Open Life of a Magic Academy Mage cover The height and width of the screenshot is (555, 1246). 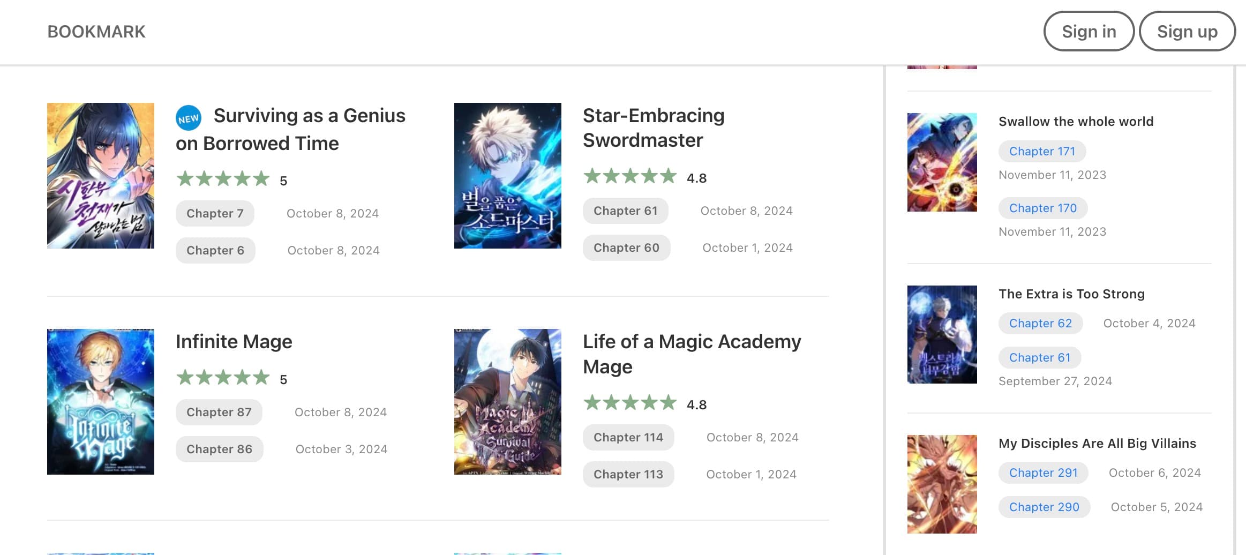507,402
